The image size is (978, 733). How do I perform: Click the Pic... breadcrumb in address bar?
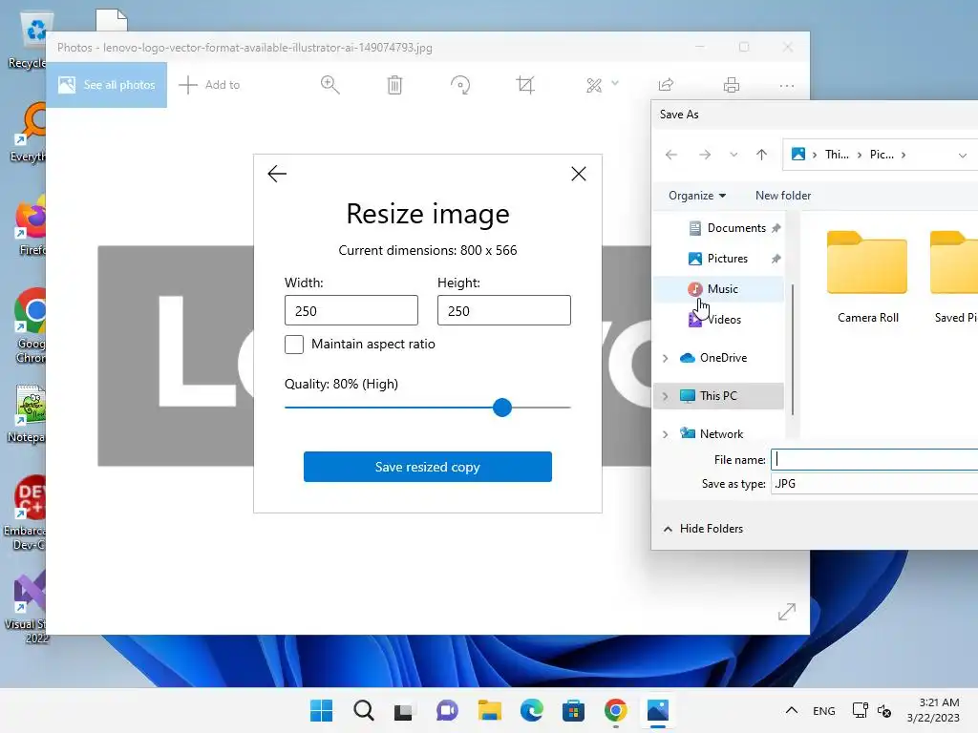[x=882, y=155]
